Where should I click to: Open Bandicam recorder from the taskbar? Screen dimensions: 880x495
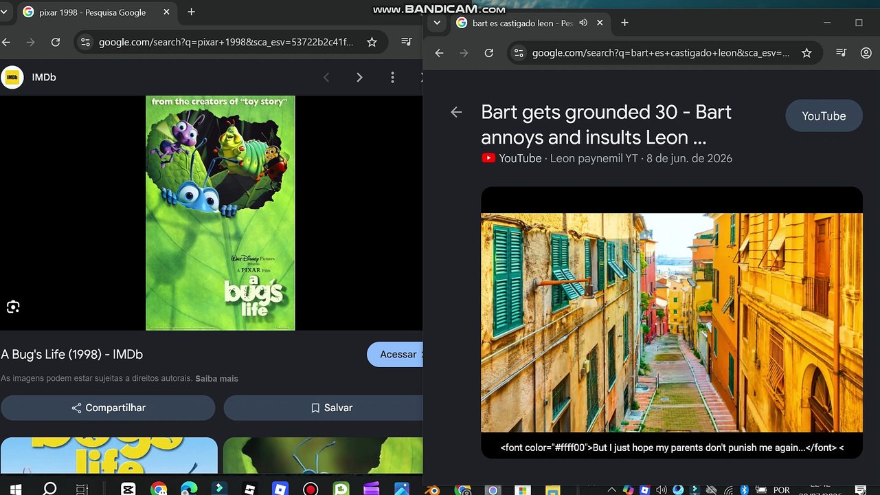click(311, 489)
